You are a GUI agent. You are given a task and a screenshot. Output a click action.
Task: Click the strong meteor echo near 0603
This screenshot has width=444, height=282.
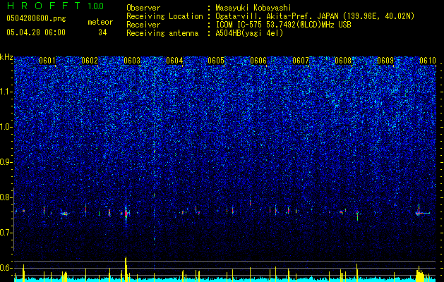(x=126, y=214)
